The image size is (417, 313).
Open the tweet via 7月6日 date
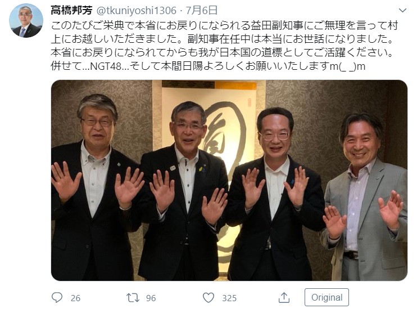202,10
